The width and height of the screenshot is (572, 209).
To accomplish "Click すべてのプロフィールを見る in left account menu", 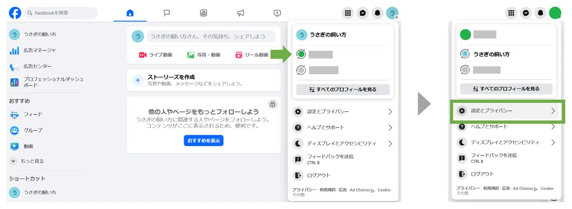I will (x=343, y=89).
